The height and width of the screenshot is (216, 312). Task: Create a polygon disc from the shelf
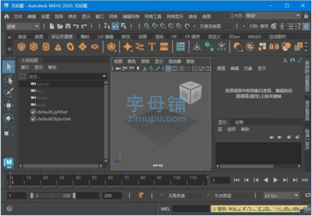click(95, 47)
